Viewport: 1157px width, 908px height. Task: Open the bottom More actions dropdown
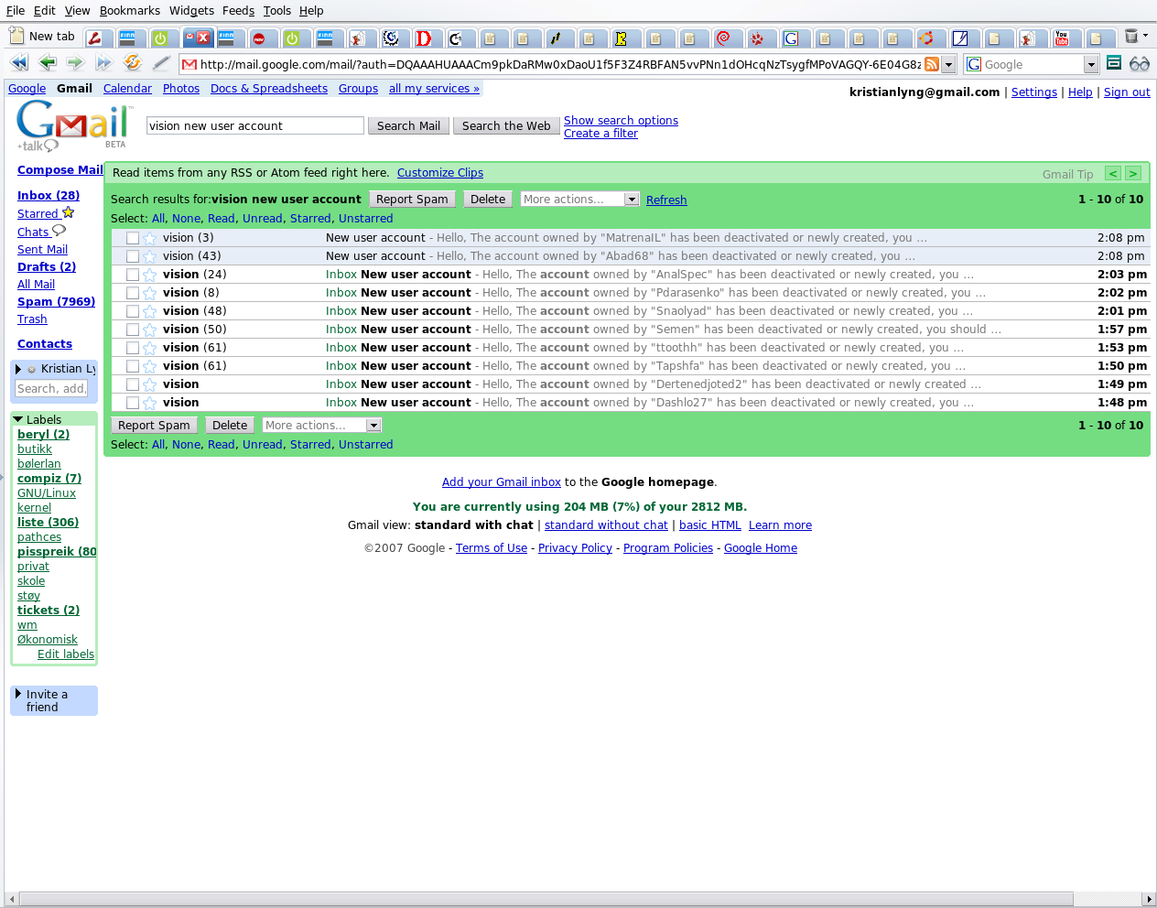tap(321, 425)
